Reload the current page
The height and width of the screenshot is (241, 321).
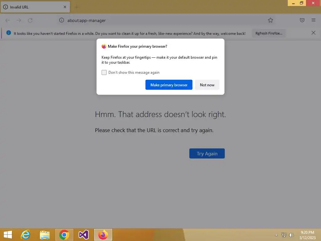[x=30, y=20]
